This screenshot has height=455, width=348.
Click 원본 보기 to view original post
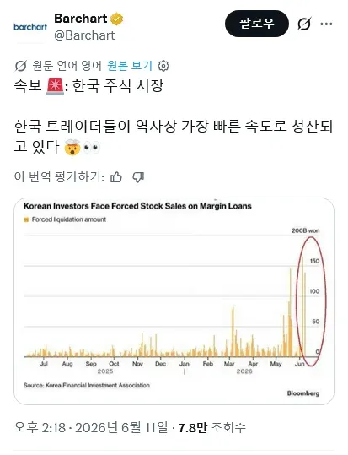pos(130,66)
